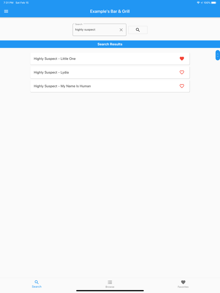This screenshot has height=293, width=220.
Task: Tap the battery status indicator
Action: [x=214, y=3]
